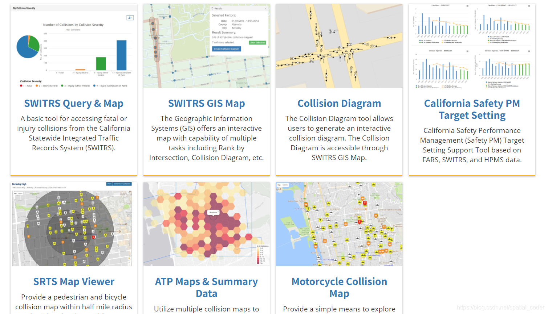548x314 pixels.
Task: Click Download Collisions button in SRTS preview
Action: 122,184
